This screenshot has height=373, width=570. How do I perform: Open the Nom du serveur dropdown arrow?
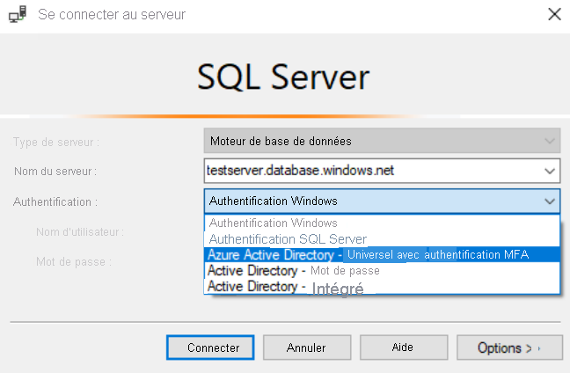[x=550, y=171]
